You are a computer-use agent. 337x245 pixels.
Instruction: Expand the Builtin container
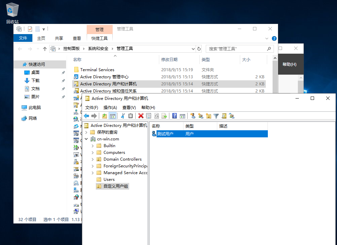pos(93,146)
